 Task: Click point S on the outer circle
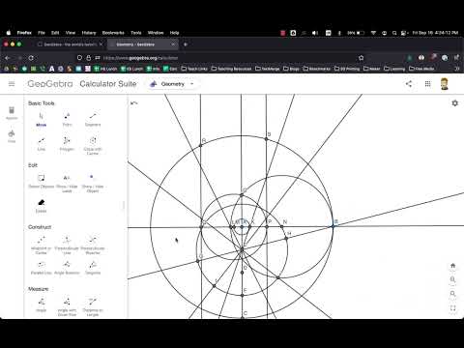click(x=266, y=139)
